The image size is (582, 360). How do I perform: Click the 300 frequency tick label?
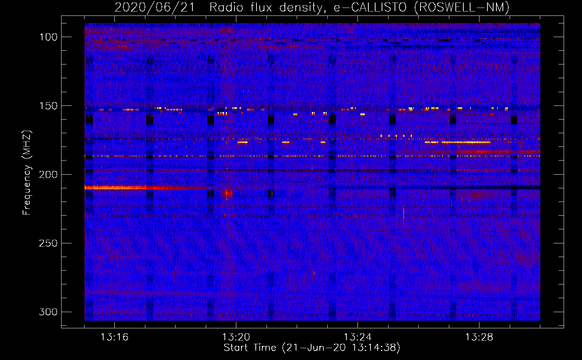click(48, 312)
